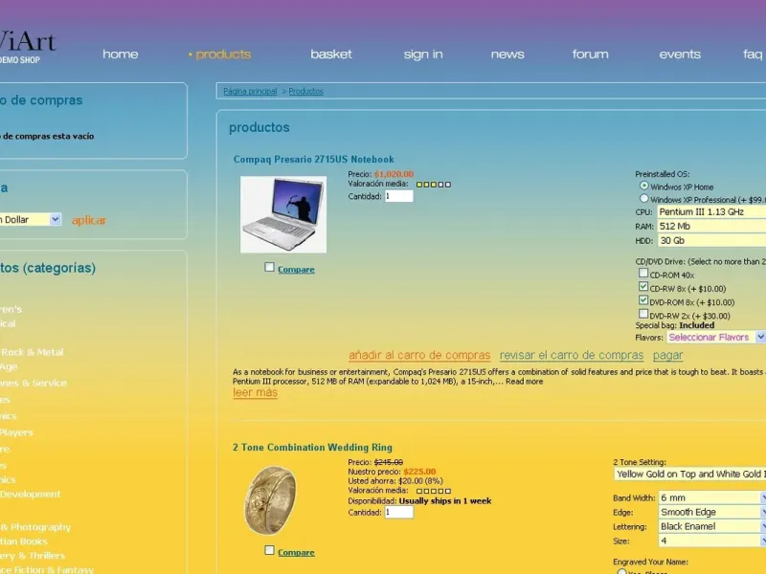Select the $1,020.00 laptop price text

[394, 174]
